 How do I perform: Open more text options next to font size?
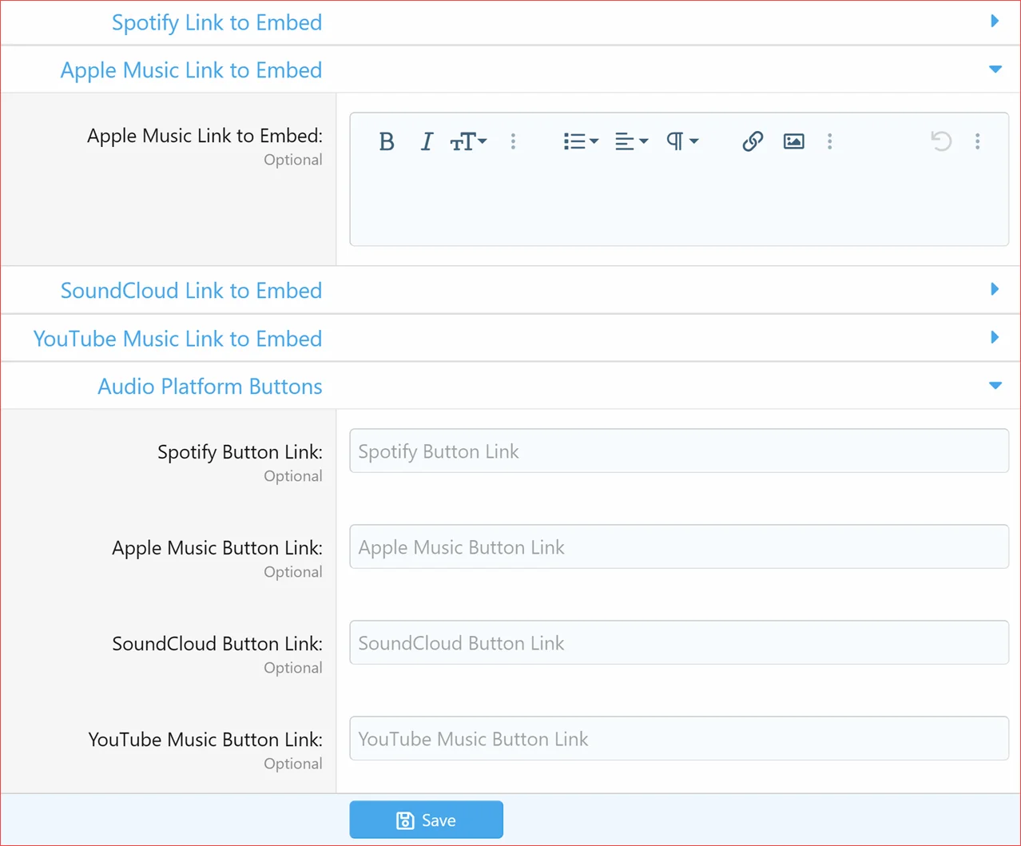pyautogui.click(x=513, y=141)
